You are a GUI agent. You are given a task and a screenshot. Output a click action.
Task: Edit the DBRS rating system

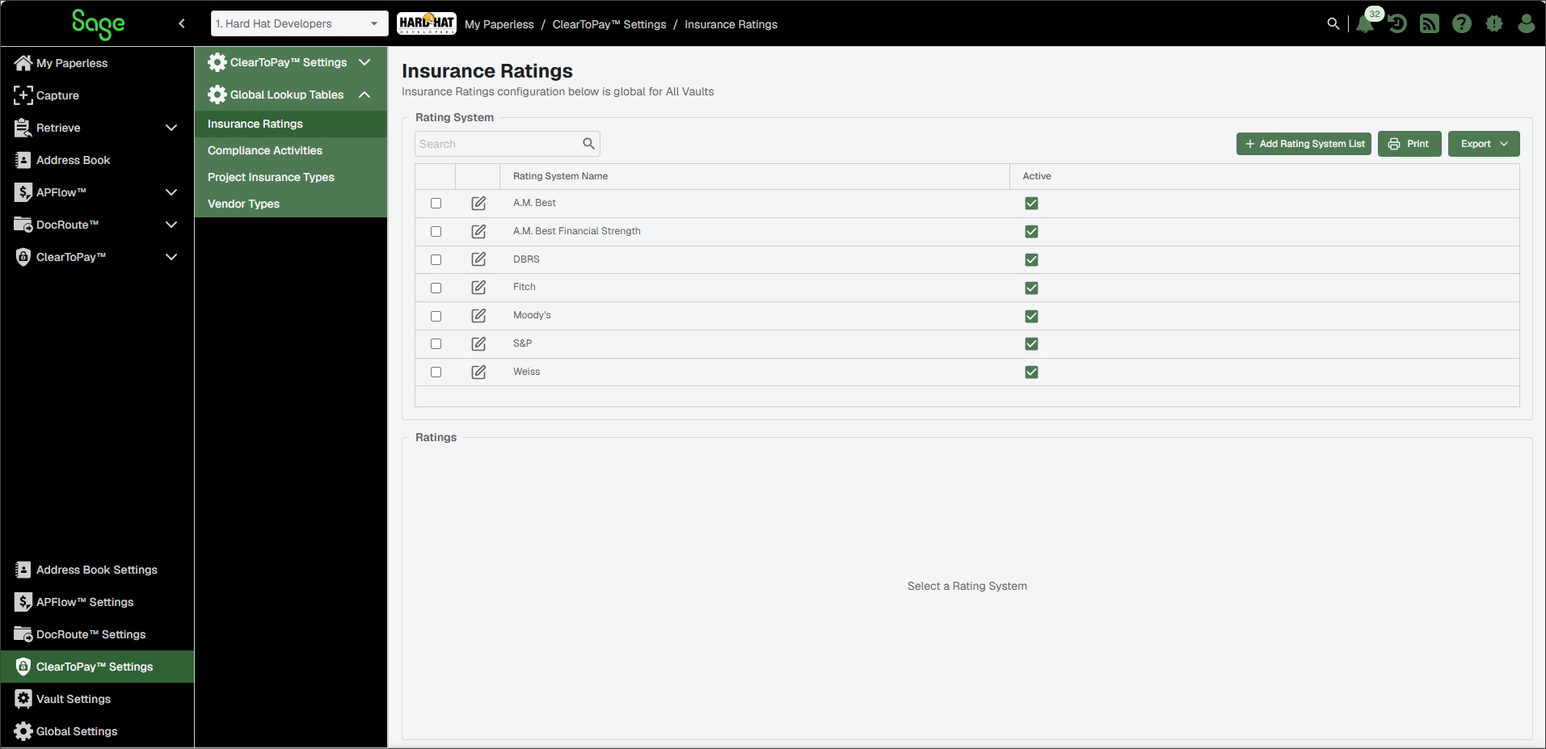(x=478, y=259)
